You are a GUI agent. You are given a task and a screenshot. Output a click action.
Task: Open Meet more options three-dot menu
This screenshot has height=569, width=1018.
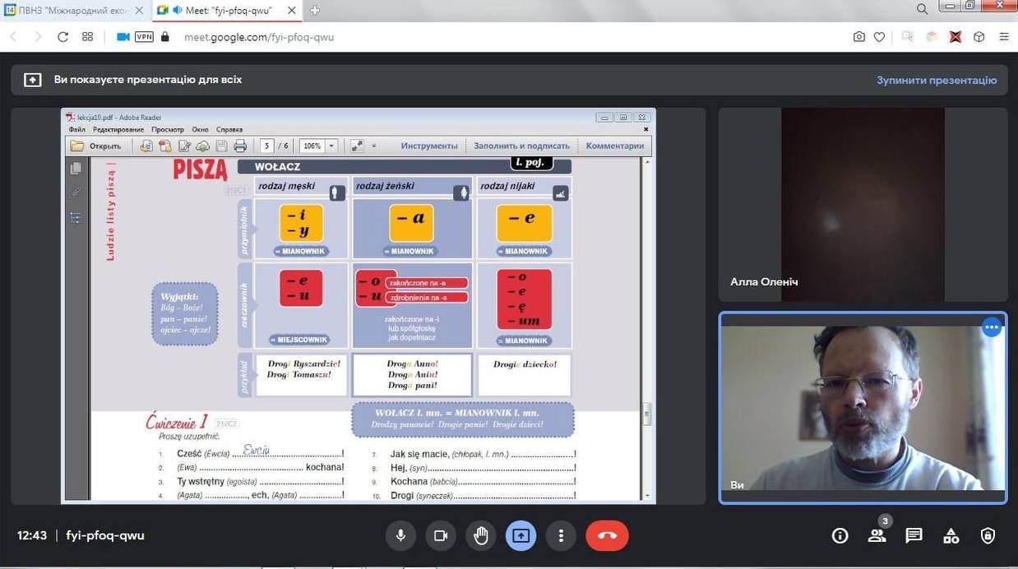click(561, 535)
